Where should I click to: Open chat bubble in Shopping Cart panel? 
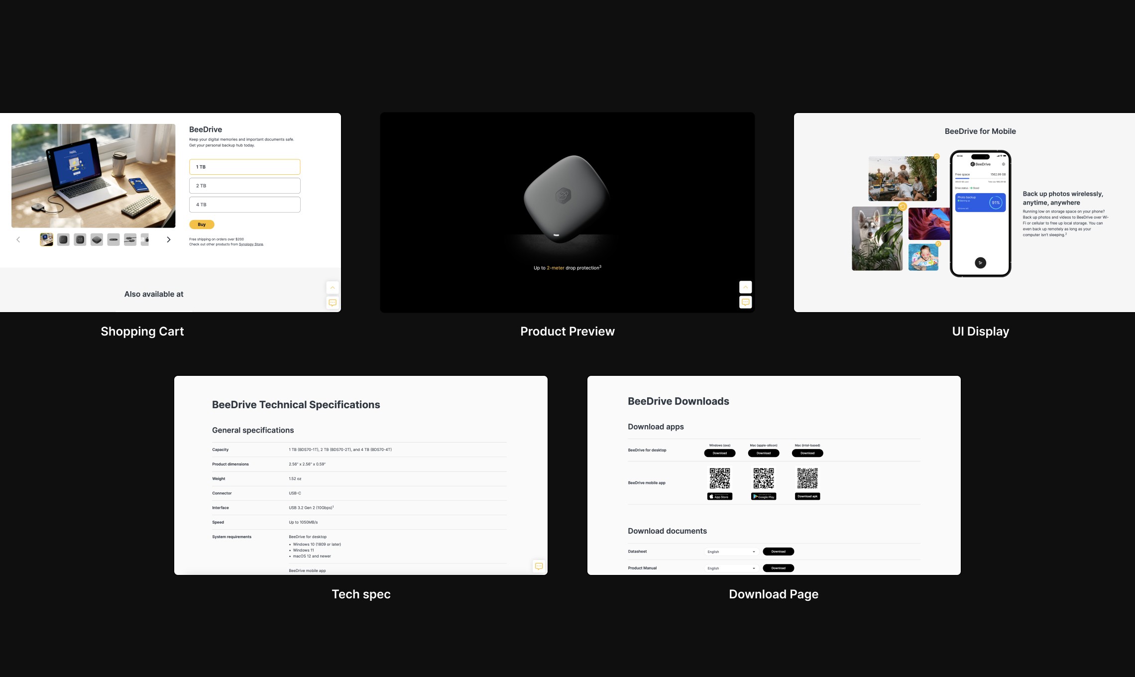pyautogui.click(x=333, y=303)
